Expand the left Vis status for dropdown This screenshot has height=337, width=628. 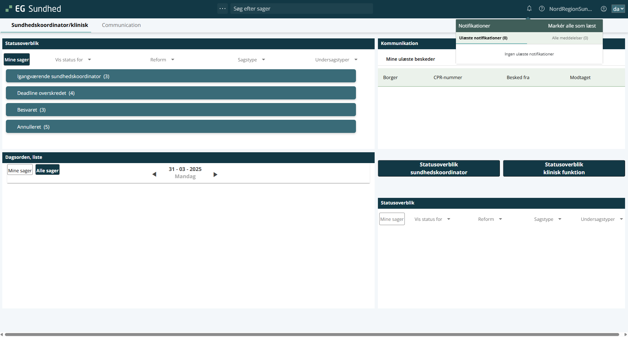pos(73,60)
